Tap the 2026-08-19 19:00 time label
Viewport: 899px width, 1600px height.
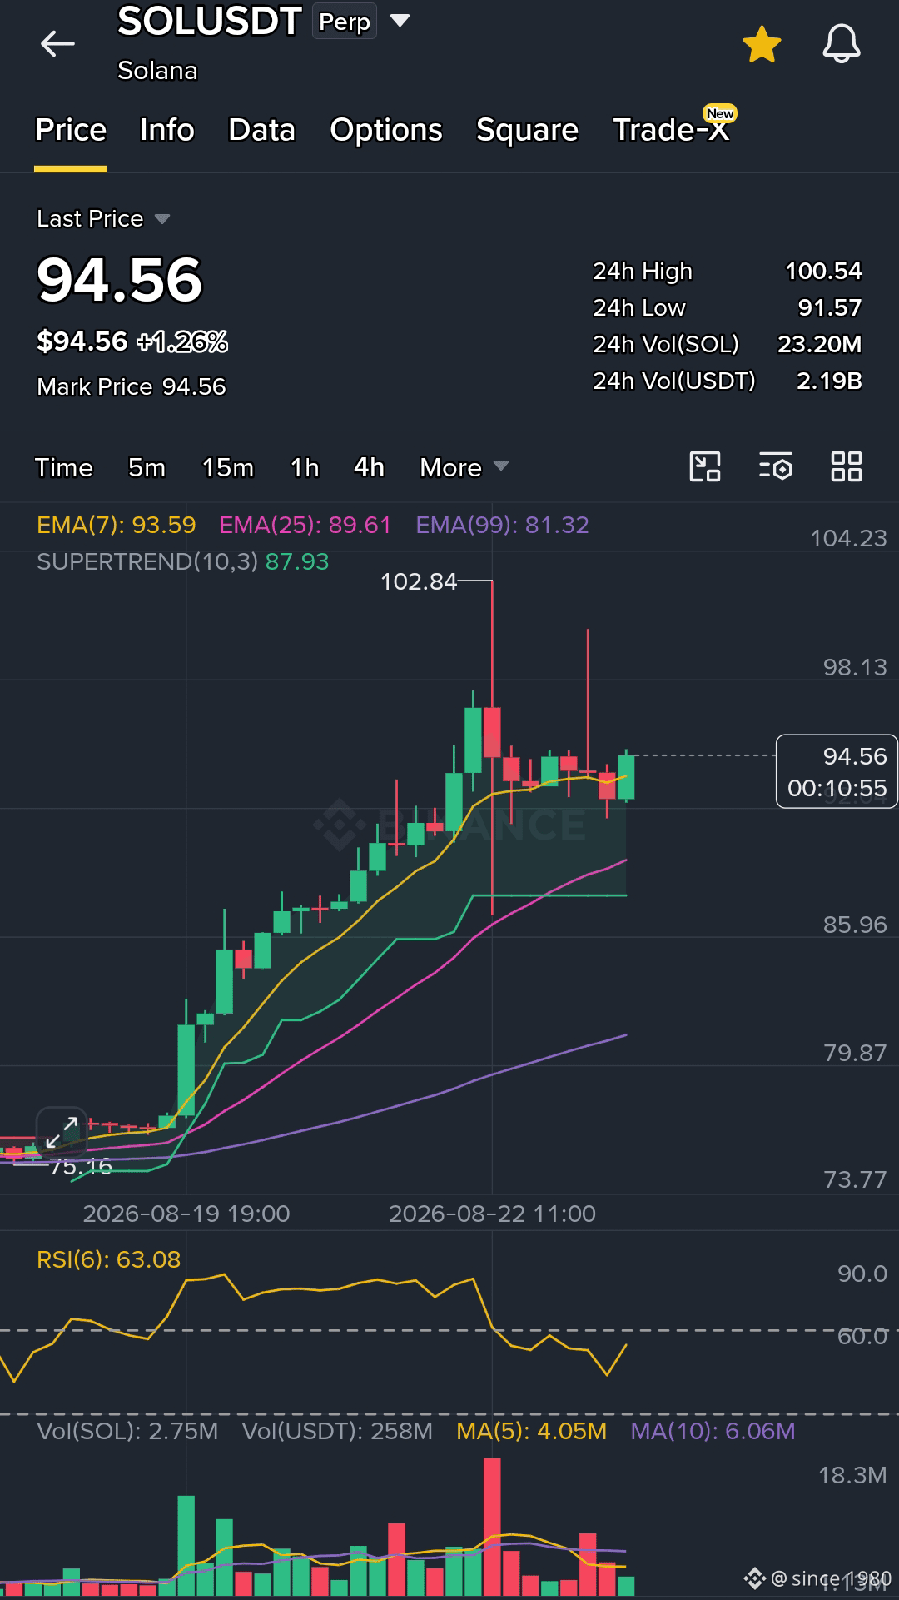coord(186,1214)
